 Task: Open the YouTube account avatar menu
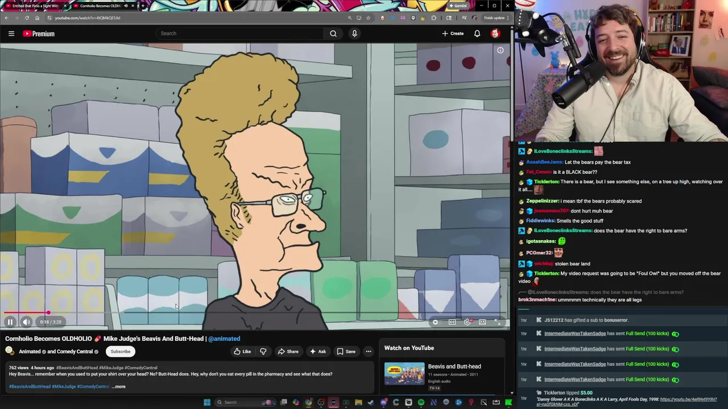495,34
